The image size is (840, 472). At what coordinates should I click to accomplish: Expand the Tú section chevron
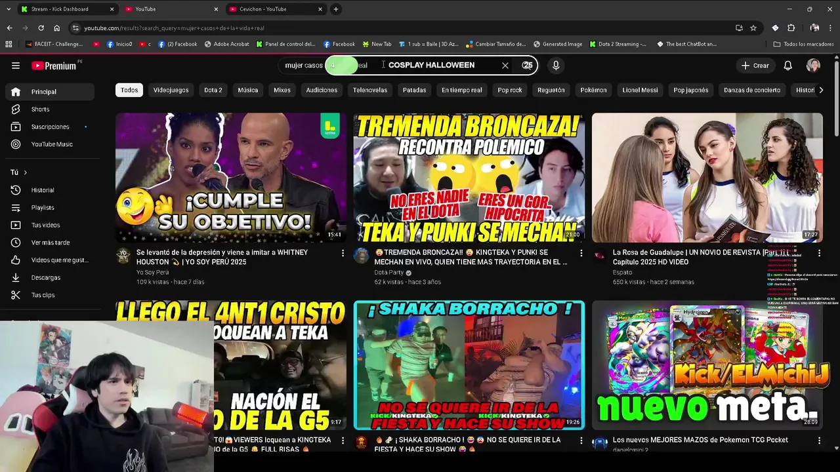tap(26, 172)
